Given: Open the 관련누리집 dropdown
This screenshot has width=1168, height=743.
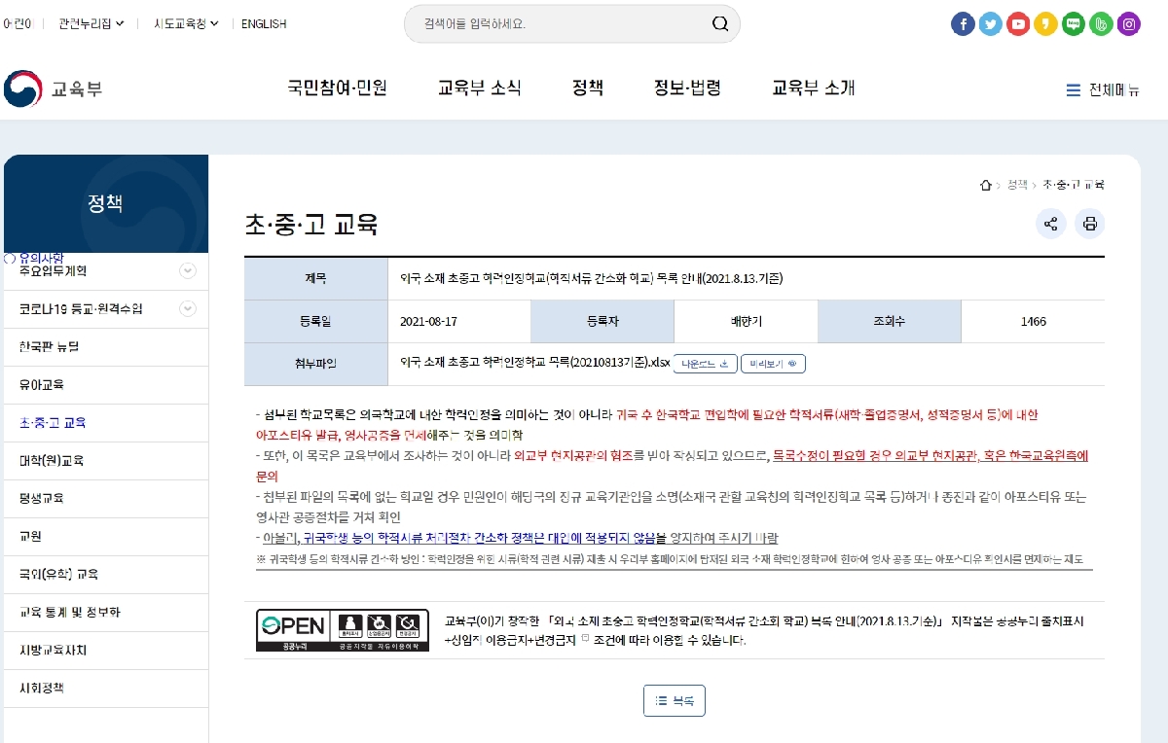Looking at the screenshot, I should pyautogui.click(x=91, y=23).
